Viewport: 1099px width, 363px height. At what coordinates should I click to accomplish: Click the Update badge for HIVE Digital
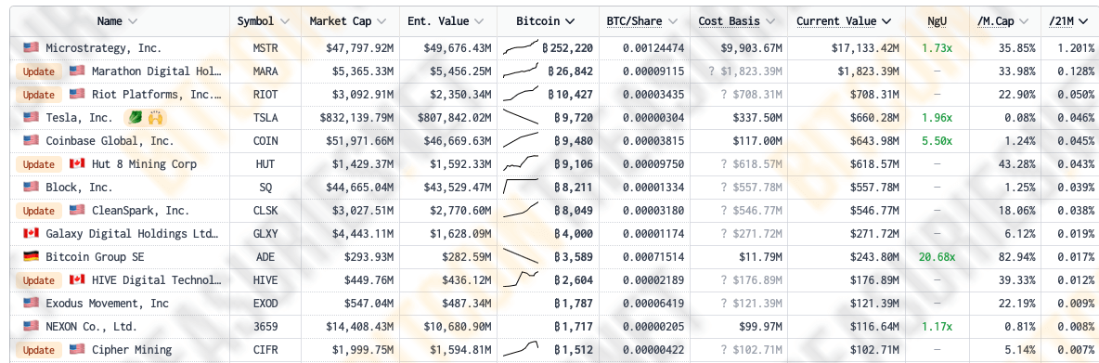pos(39,280)
